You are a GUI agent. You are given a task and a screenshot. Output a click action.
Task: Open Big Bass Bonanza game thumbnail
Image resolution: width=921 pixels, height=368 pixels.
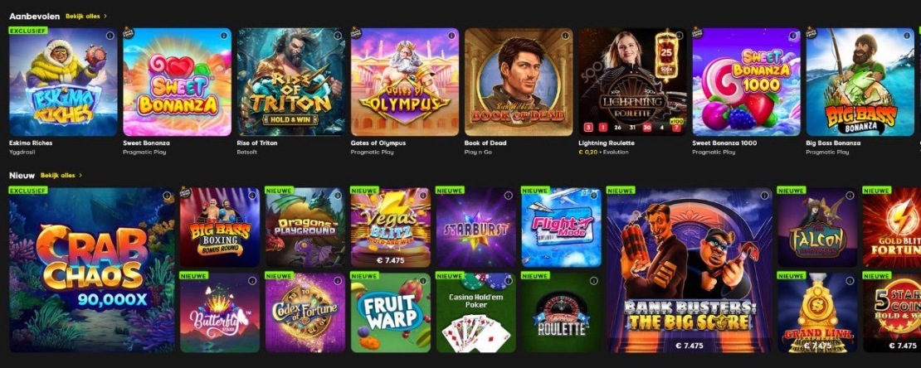(860, 82)
